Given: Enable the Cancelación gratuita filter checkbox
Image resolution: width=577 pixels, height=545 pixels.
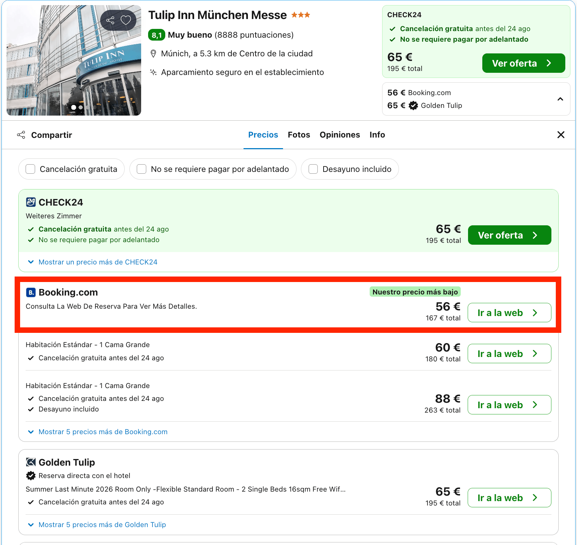Looking at the screenshot, I should point(30,169).
